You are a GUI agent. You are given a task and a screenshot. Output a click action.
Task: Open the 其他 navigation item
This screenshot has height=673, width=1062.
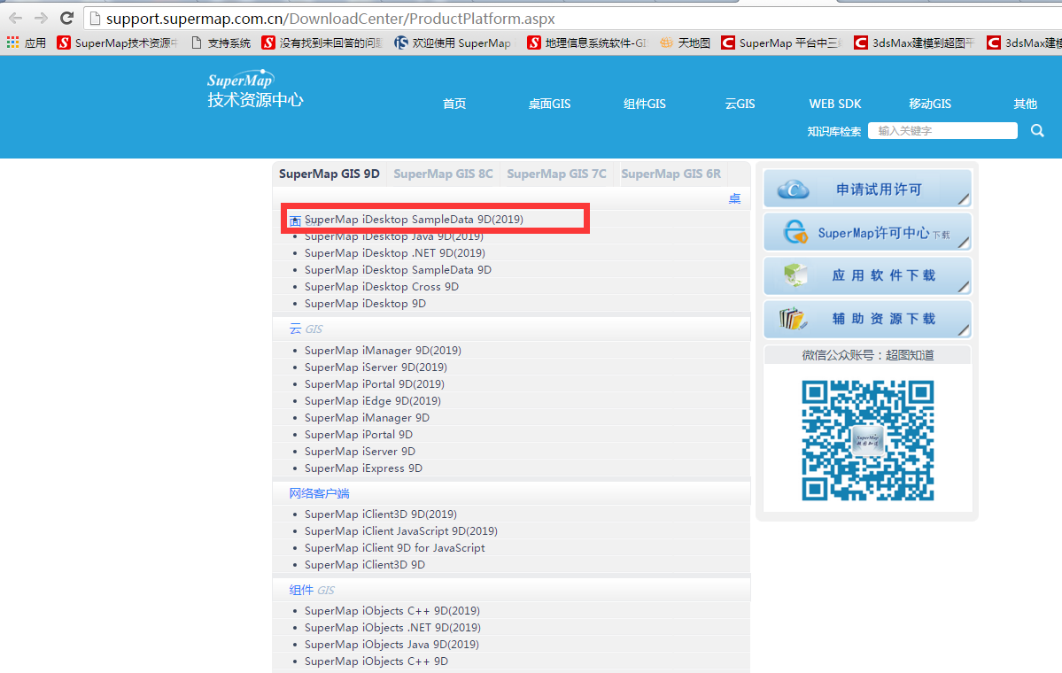coord(1025,104)
